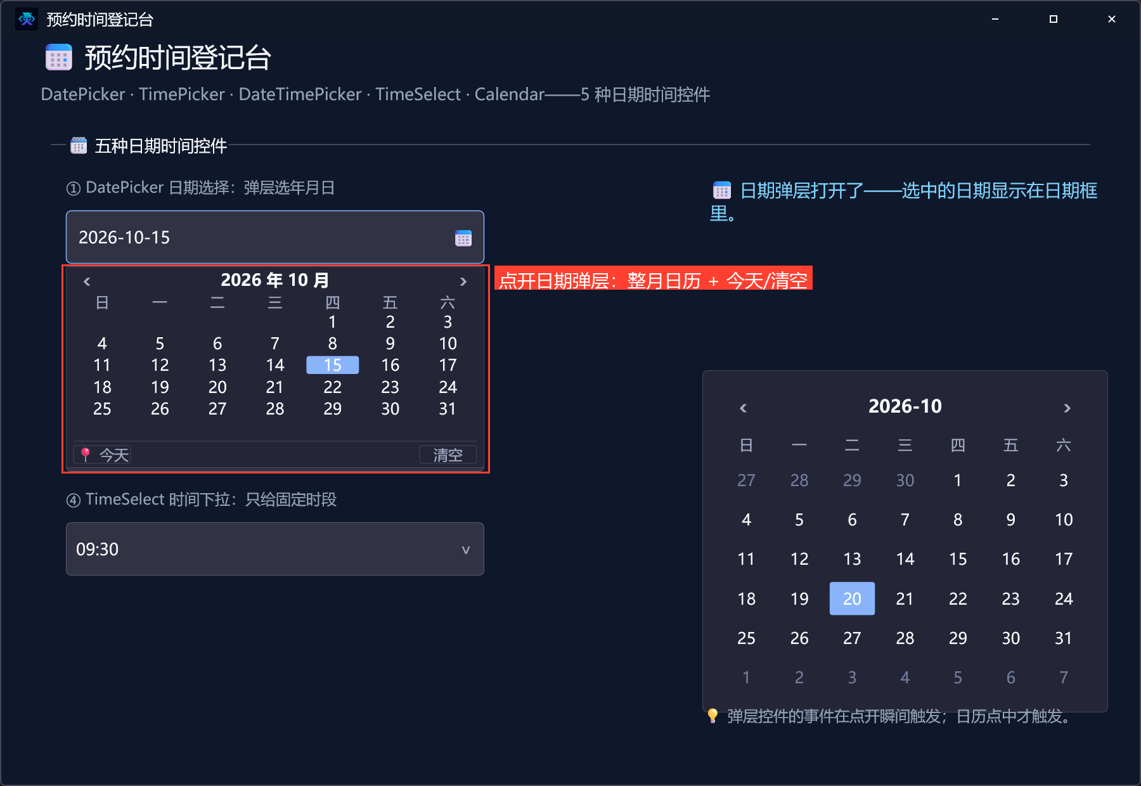This screenshot has width=1141, height=786.
Task: Choose day 31 in right calendar
Action: (1064, 638)
